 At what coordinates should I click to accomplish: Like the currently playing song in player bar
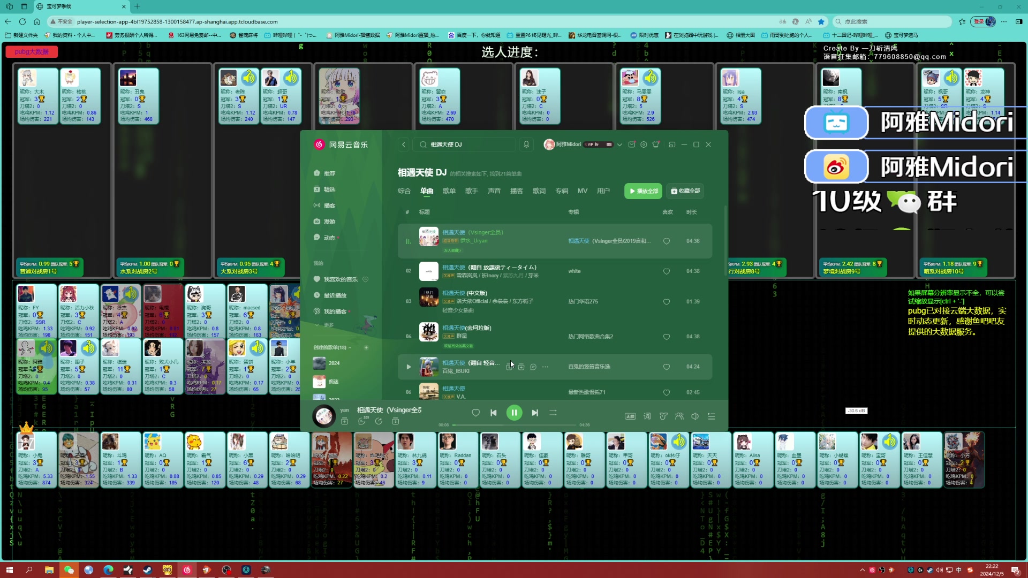(475, 413)
